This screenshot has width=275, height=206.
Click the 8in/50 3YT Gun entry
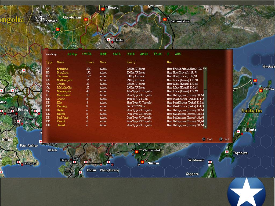click(136, 106)
